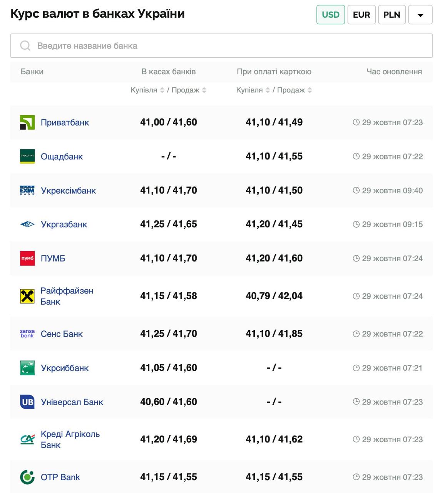Switch to the EUR currency tab

[361, 15]
